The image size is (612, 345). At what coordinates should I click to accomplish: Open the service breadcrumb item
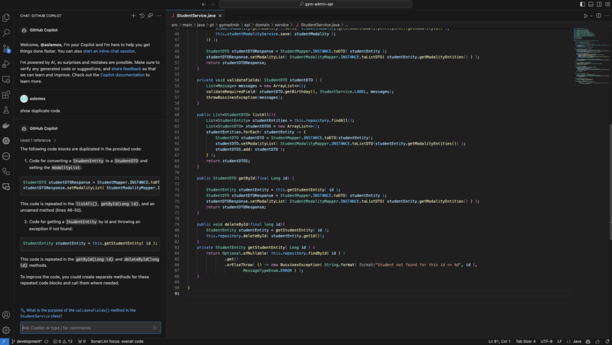281,25
